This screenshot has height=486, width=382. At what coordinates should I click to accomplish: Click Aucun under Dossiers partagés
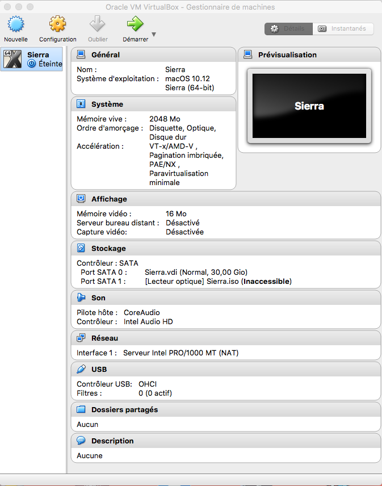pyautogui.click(x=87, y=424)
